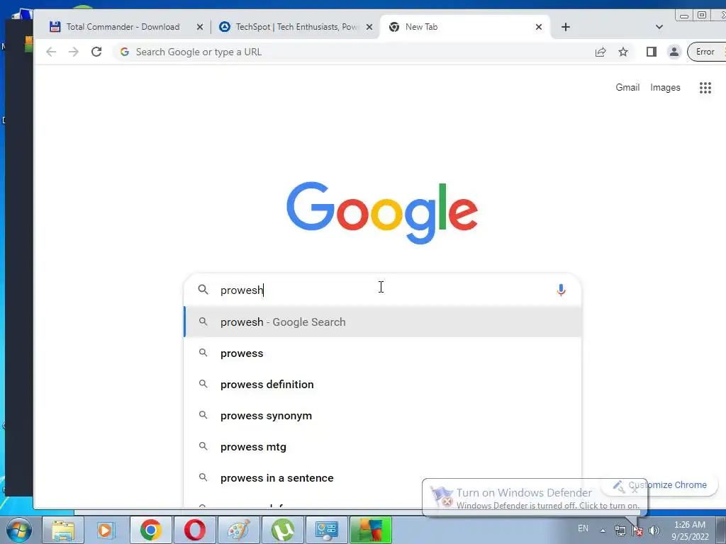Viewport: 726px width, 544px height.
Task: Open the Gmail link
Action: click(x=627, y=87)
